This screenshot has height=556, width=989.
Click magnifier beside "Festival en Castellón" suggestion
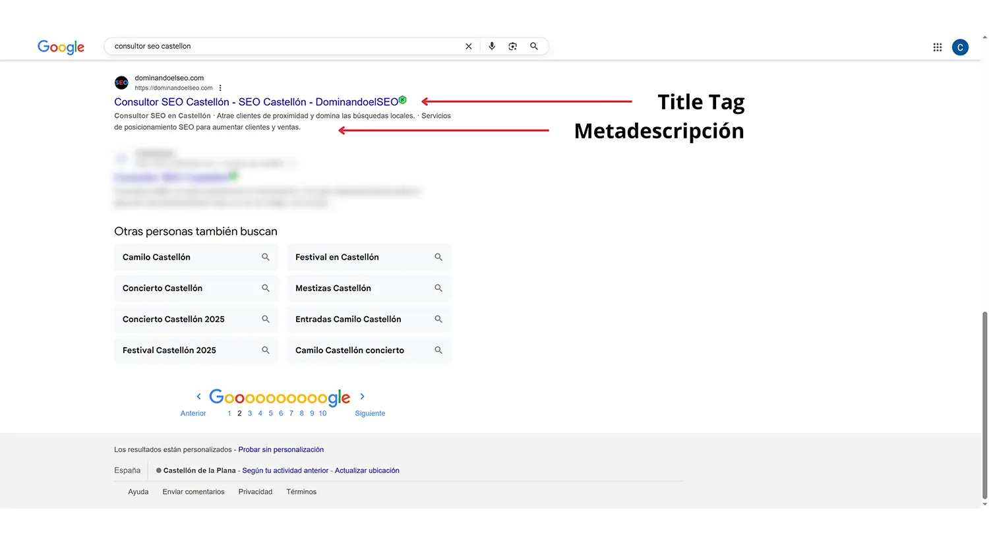[438, 257]
